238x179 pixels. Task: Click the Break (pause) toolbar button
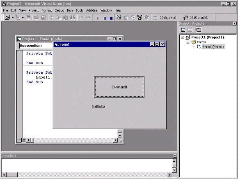105,18
